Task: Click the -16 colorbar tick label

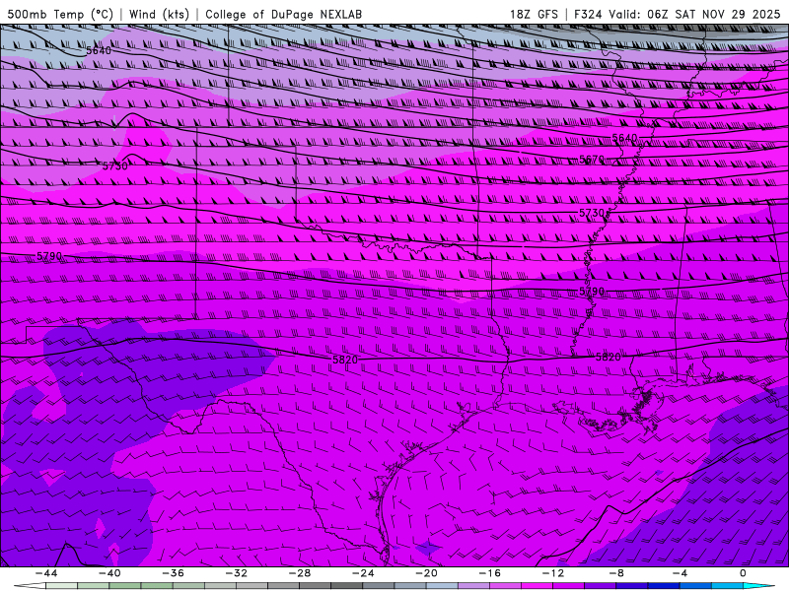Action: pyautogui.click(x=490, y=573)
